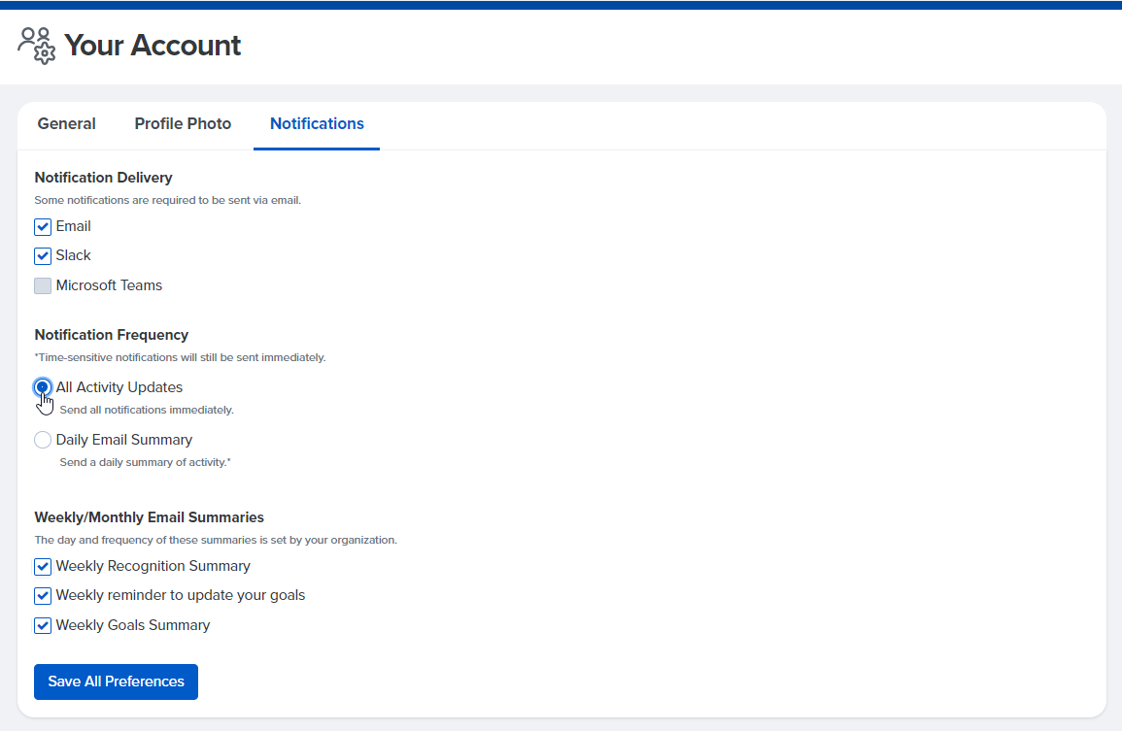
Task: Toggle the Weekly Recognition Summary checkbox
Action: click(43, 567)
